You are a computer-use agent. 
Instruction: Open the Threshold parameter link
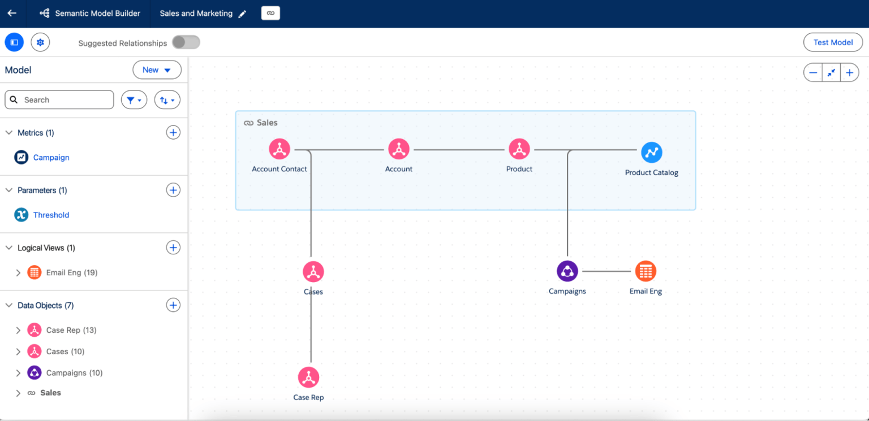[x=51, y=215]
